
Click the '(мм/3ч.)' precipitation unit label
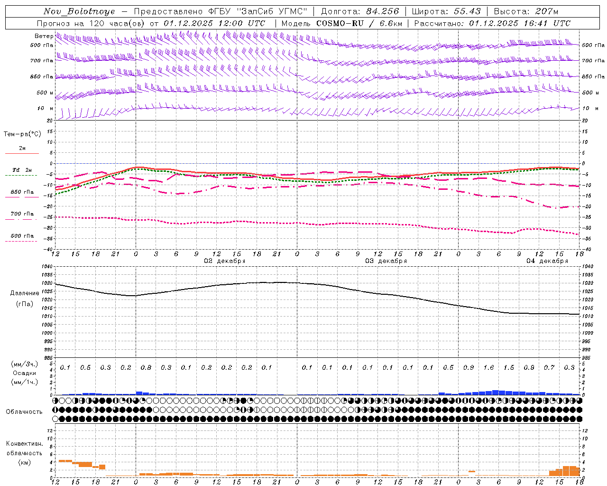(x=25, y=364)
